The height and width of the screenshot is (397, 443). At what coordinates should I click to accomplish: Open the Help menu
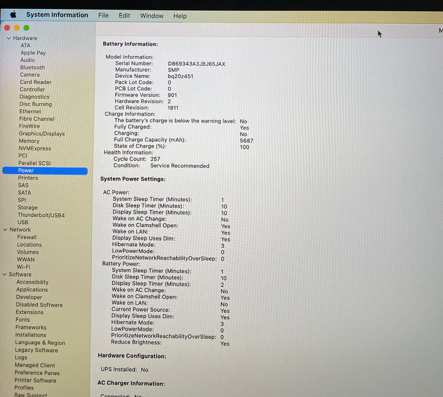click(180, 16)
